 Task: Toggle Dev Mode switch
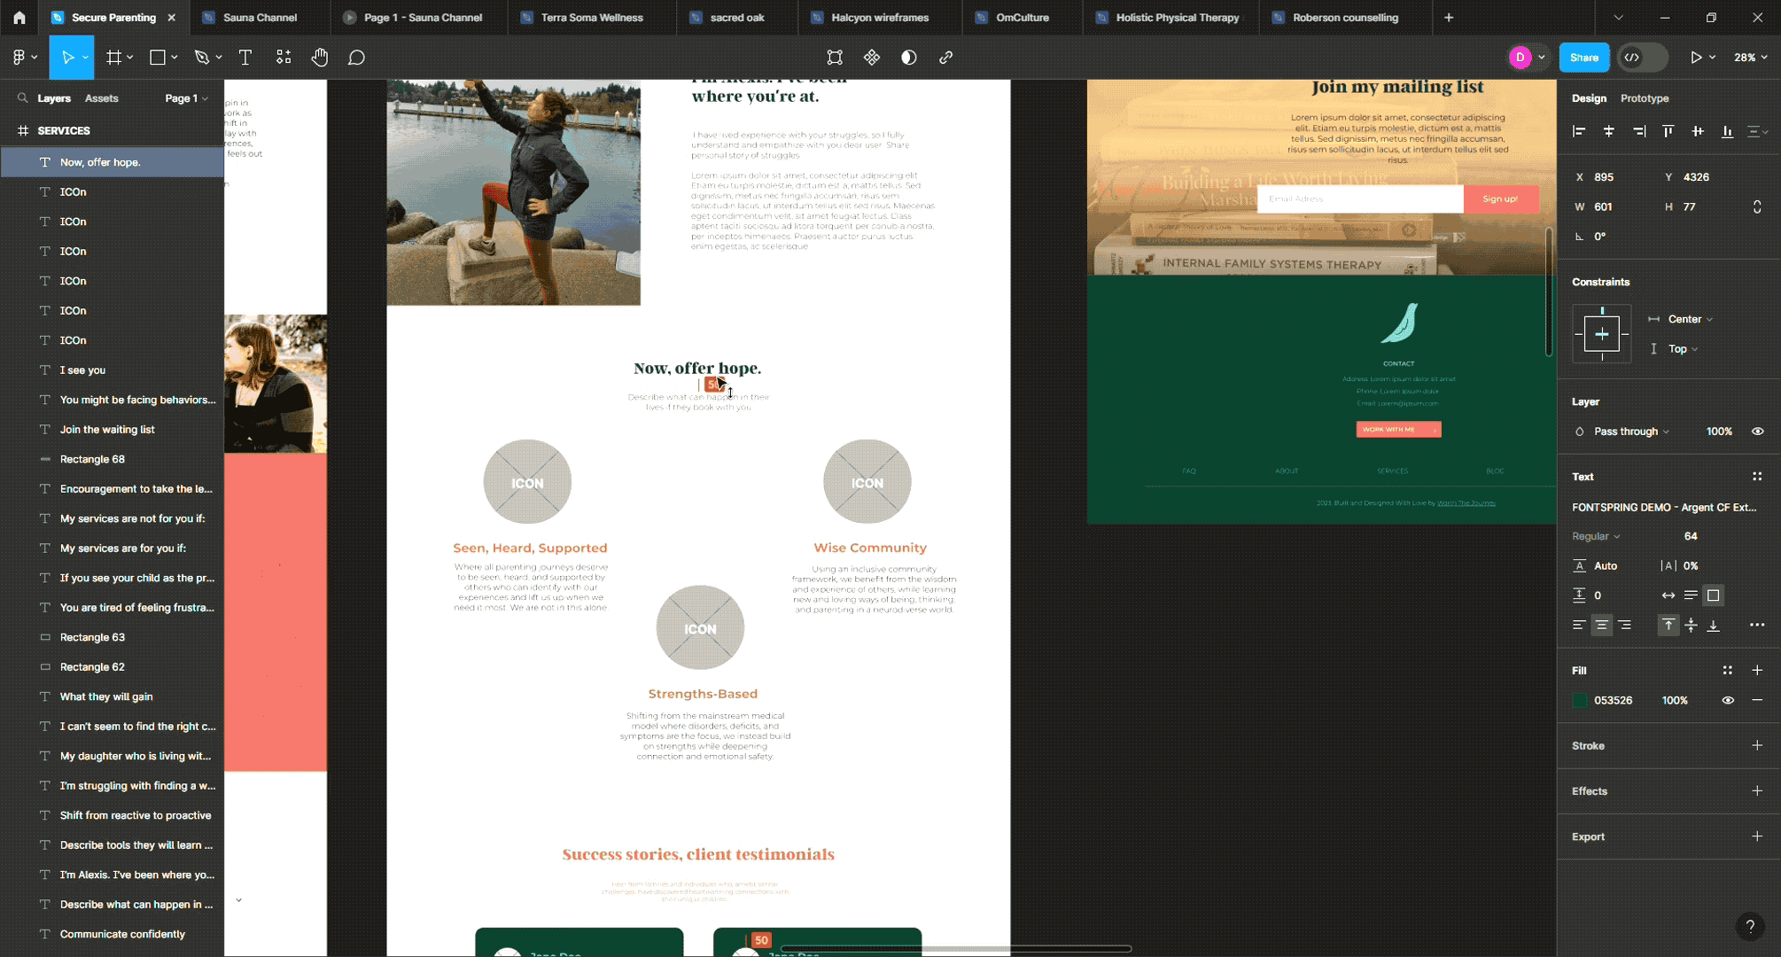[1642, 58]
